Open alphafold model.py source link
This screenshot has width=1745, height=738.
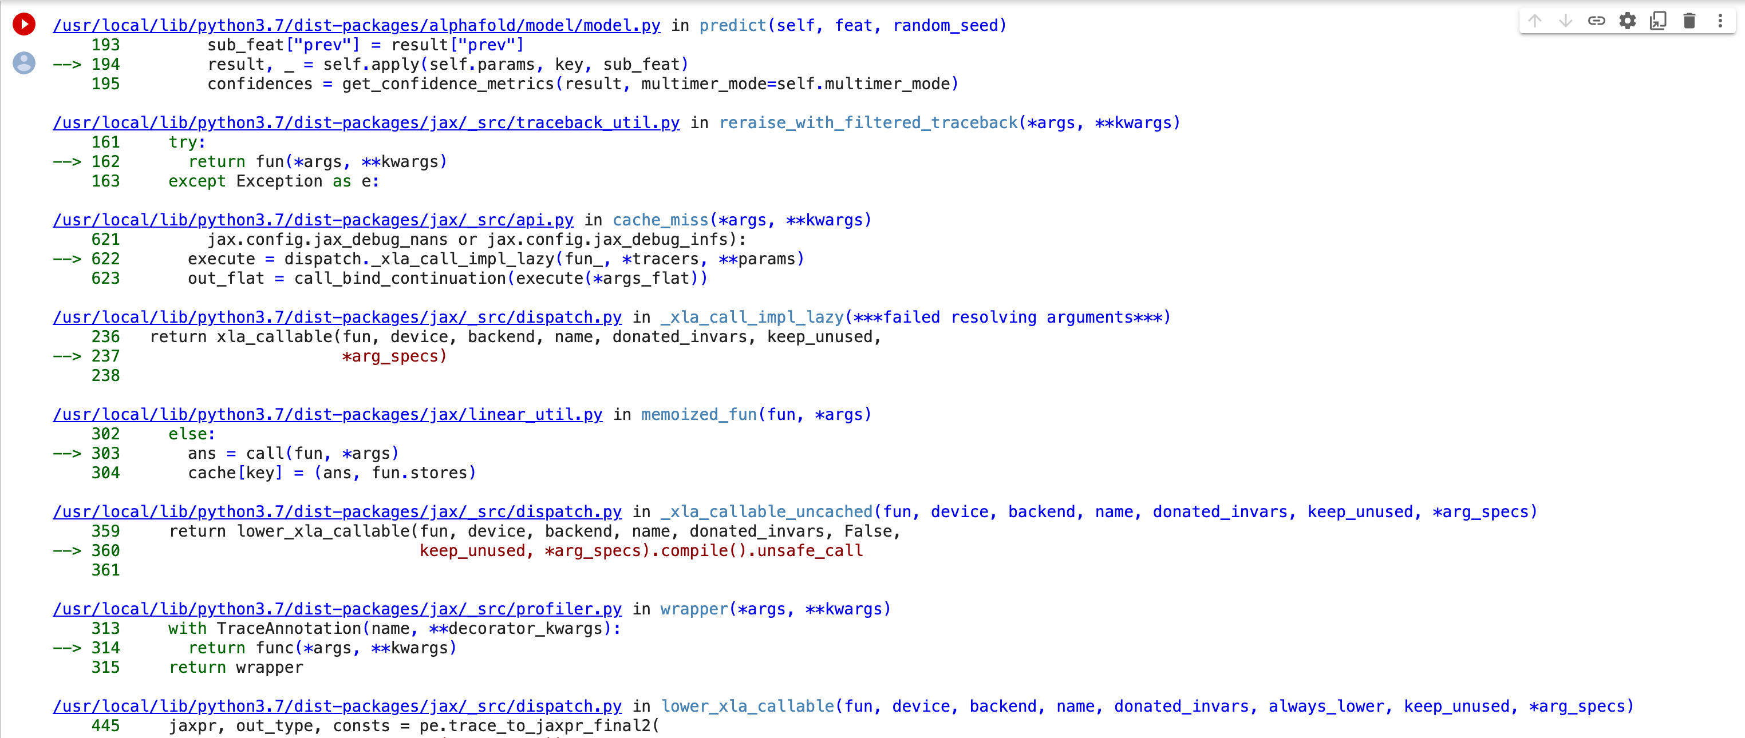tap(356, 25)
